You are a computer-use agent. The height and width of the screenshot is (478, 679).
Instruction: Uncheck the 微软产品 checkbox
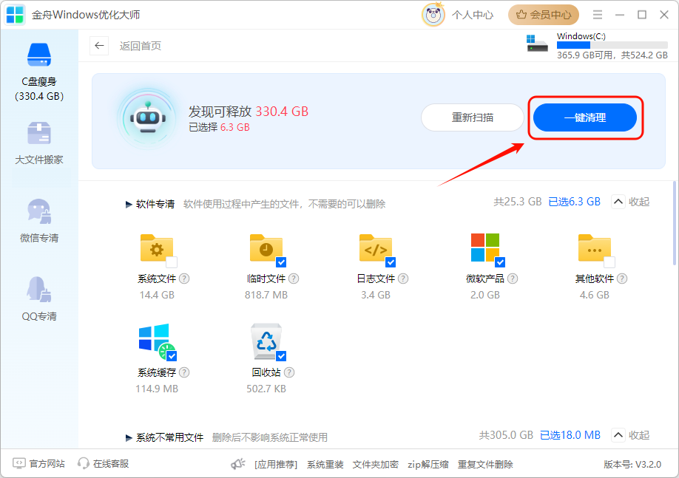tap(500, 262)
